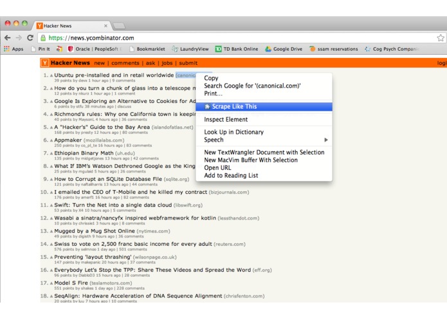447x318 pixels.
Task: Choose New TextWrangler Document with Selection
Action: 264,153
